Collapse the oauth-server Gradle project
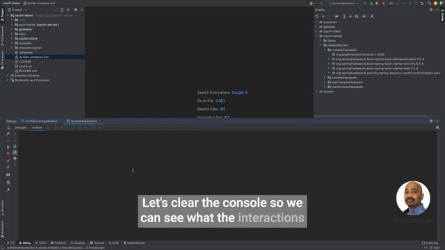445x250 pixels. [x=316, y=36]
